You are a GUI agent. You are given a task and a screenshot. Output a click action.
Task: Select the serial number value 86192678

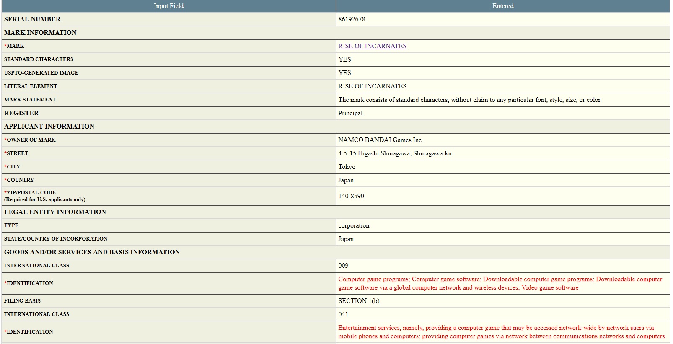352,19
